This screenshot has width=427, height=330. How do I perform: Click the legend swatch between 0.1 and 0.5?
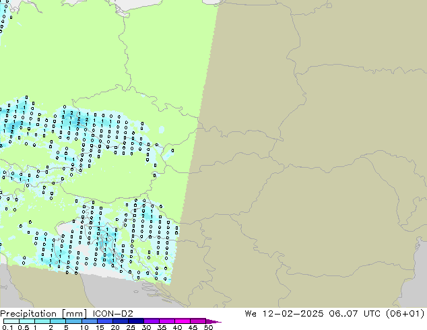coord(11,321)
